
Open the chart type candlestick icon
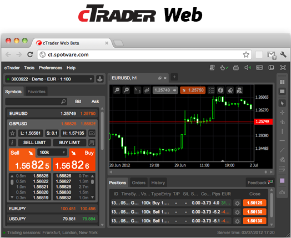click(x=147, y=90)
